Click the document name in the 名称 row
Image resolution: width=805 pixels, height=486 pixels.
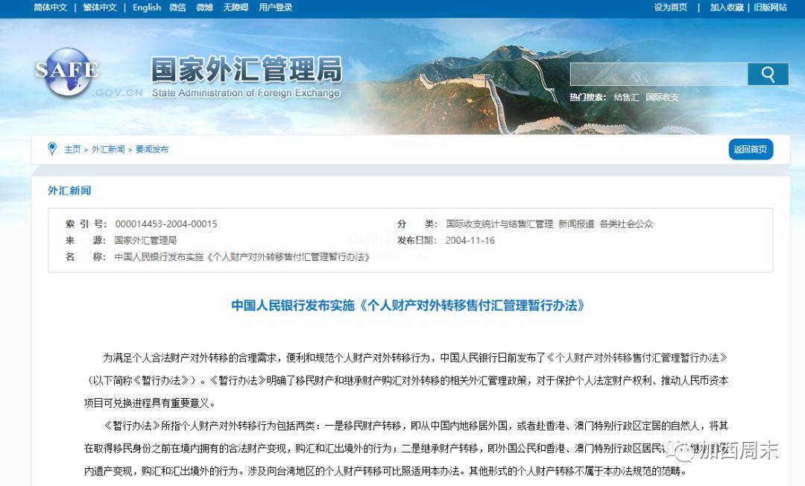click(241, 256)
